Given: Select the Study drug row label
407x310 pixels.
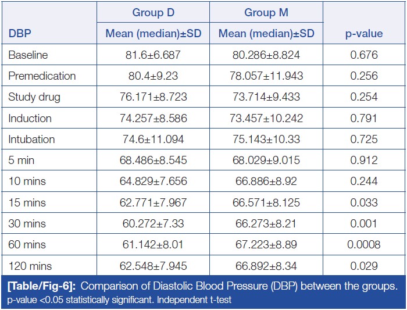Looking at the screenshot, I should pos(34,97).
